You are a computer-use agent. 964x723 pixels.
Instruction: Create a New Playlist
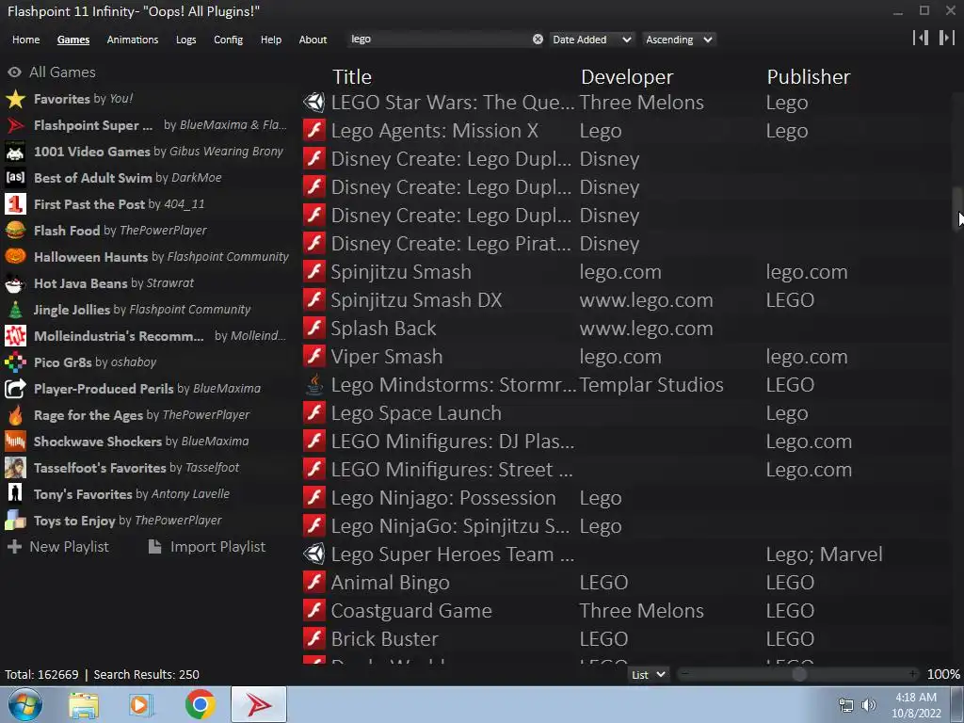click(57, 547)
